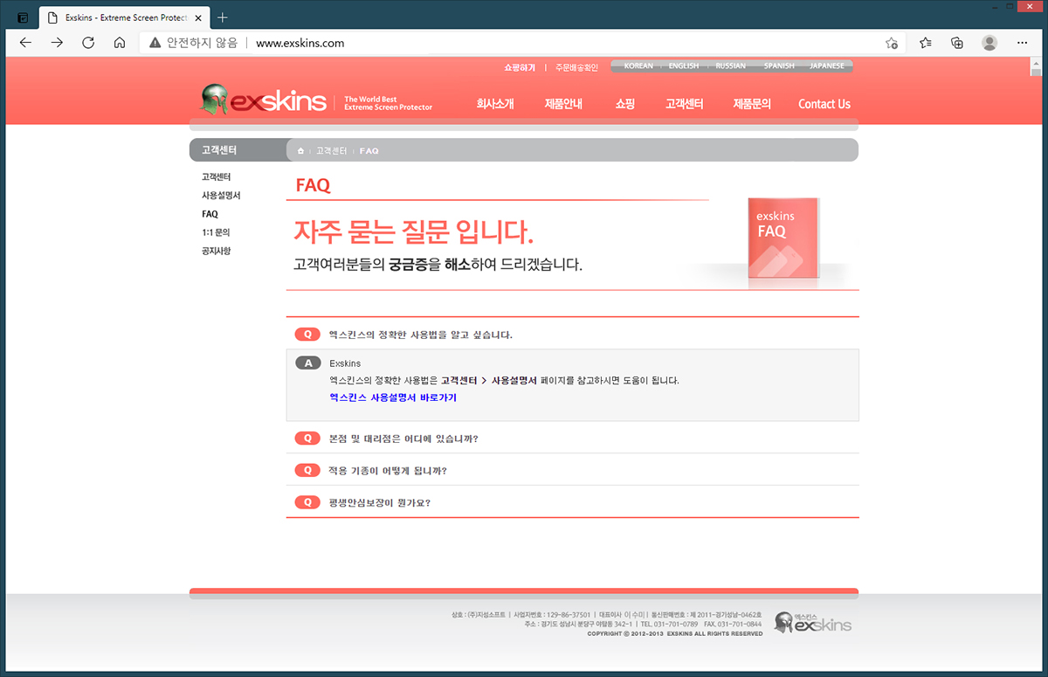Open the browser Collections icon

click(957, 43)
